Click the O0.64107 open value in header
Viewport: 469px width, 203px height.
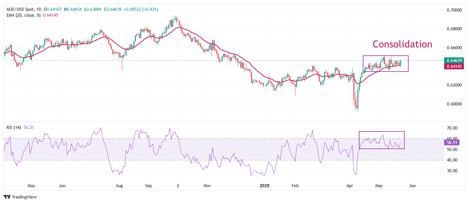(x=53, y=9)
